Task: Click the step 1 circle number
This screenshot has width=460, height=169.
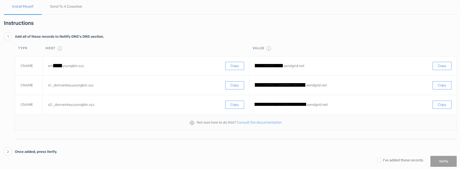Action: 8,36
